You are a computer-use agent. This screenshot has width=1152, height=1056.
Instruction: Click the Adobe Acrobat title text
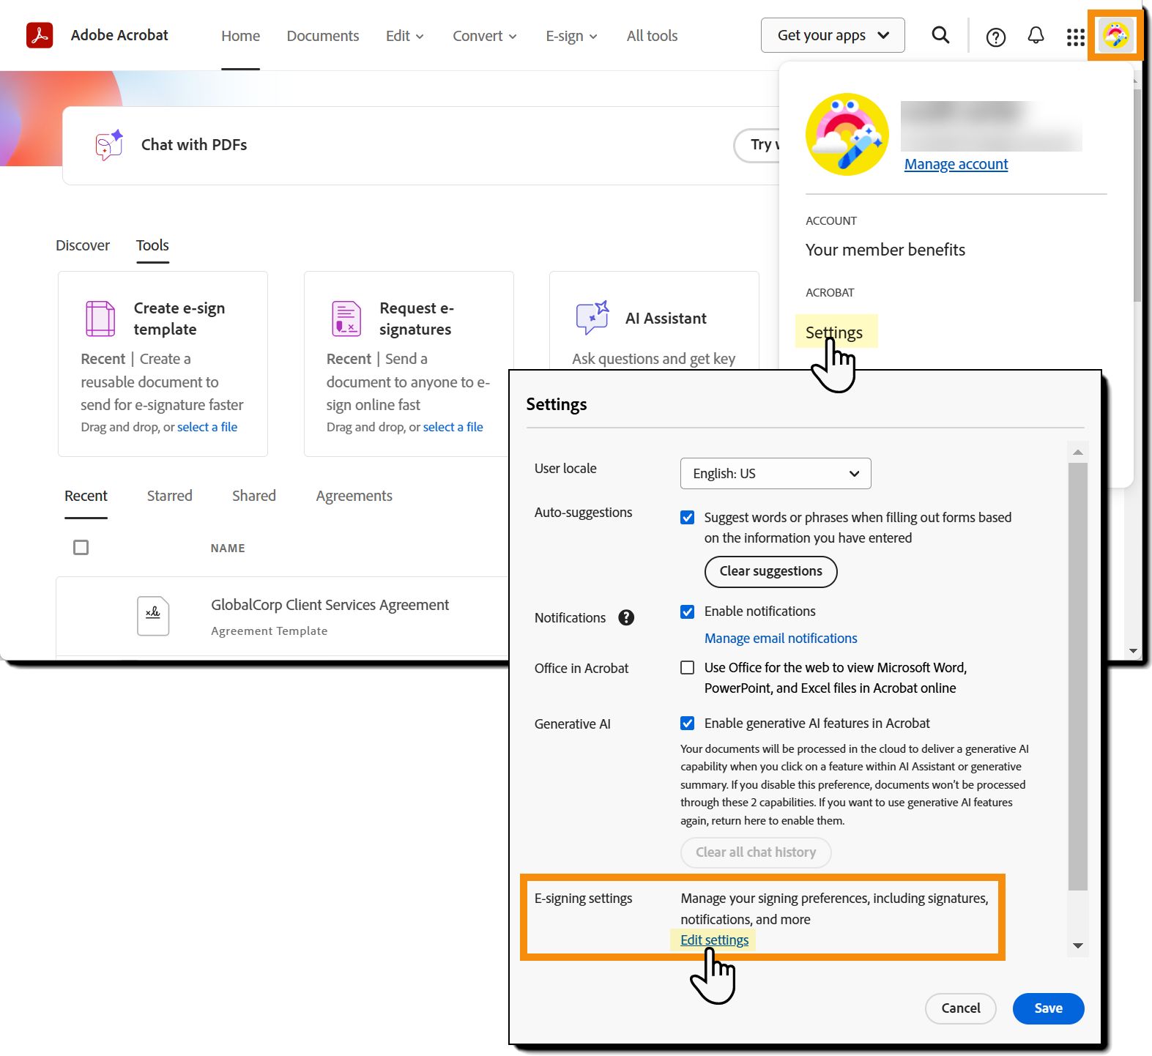pyautogui.click(x=119, y=35)
